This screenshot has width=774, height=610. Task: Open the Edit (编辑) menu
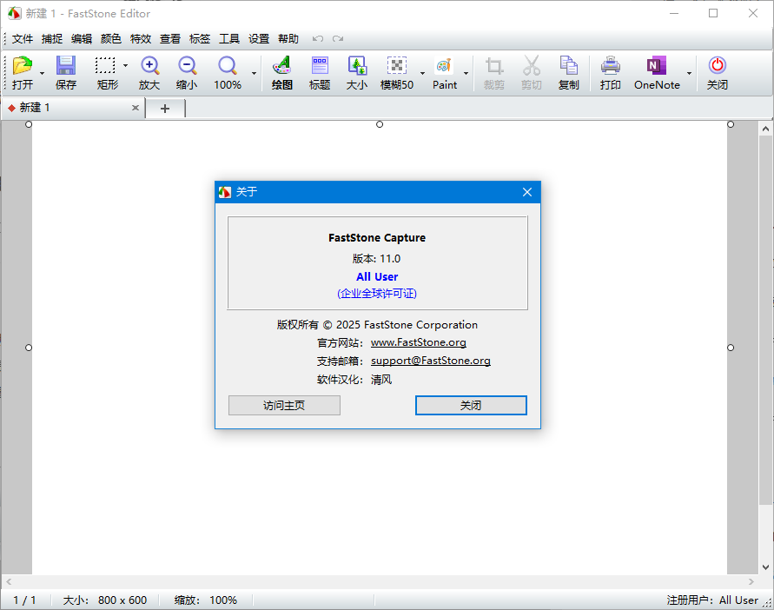click(82, 38)
